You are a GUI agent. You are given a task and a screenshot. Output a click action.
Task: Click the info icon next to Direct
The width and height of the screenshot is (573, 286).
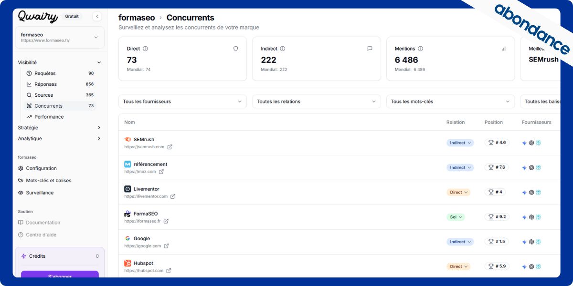(145, 49)
